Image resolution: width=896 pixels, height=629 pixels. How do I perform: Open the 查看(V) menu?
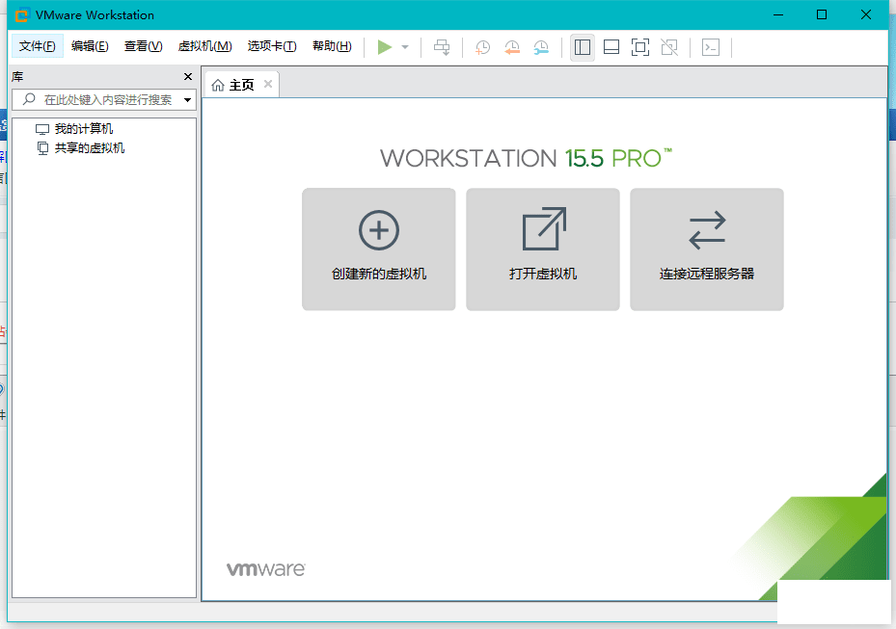pos(144,46)
